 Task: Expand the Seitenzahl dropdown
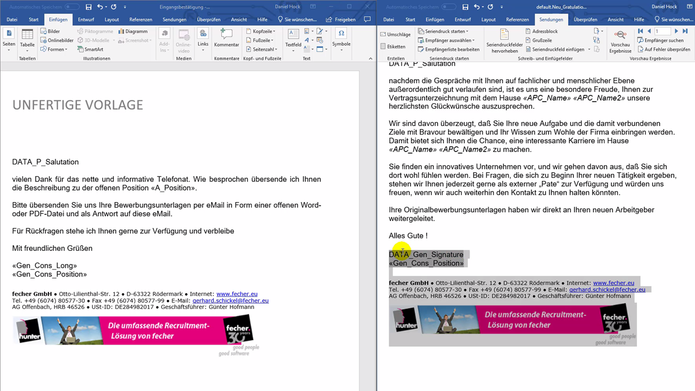262,49
